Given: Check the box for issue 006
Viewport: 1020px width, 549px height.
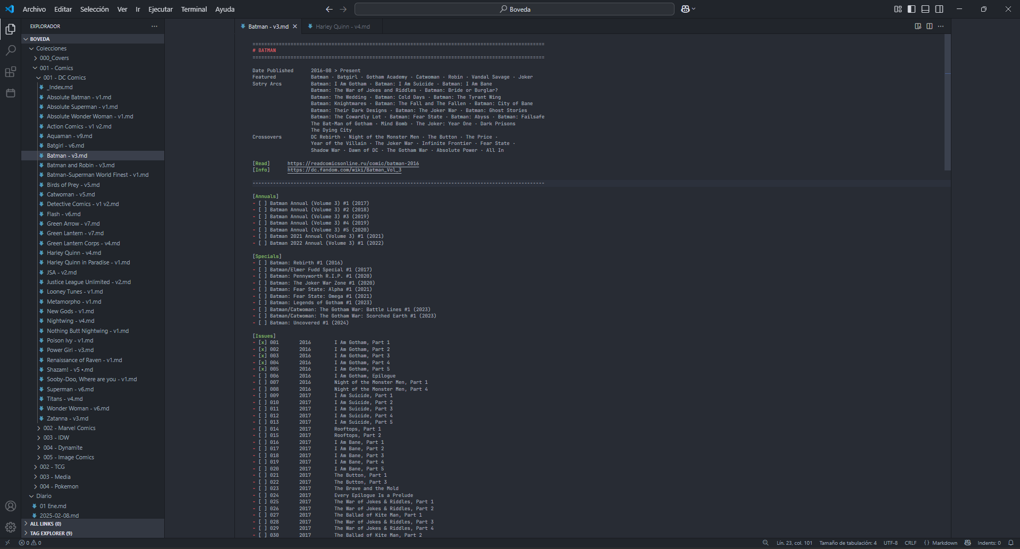Looking at the screenshot, I should 263,376.
